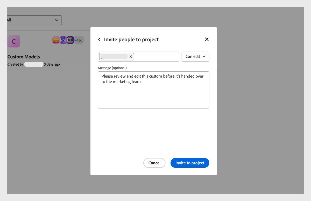Remove the invited person chip with the x
The width and height of the screenshot is (311, 201).
[x=131, y=57]
